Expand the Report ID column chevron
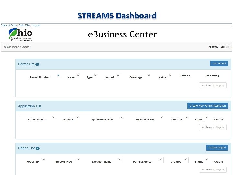Viewport: 233px width, 175px height. (44, 159)
